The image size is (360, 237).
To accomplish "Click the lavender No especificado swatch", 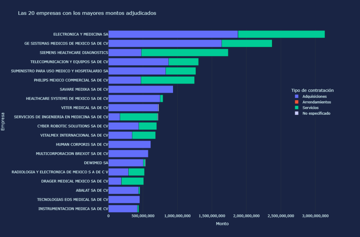I will (297, 113).
